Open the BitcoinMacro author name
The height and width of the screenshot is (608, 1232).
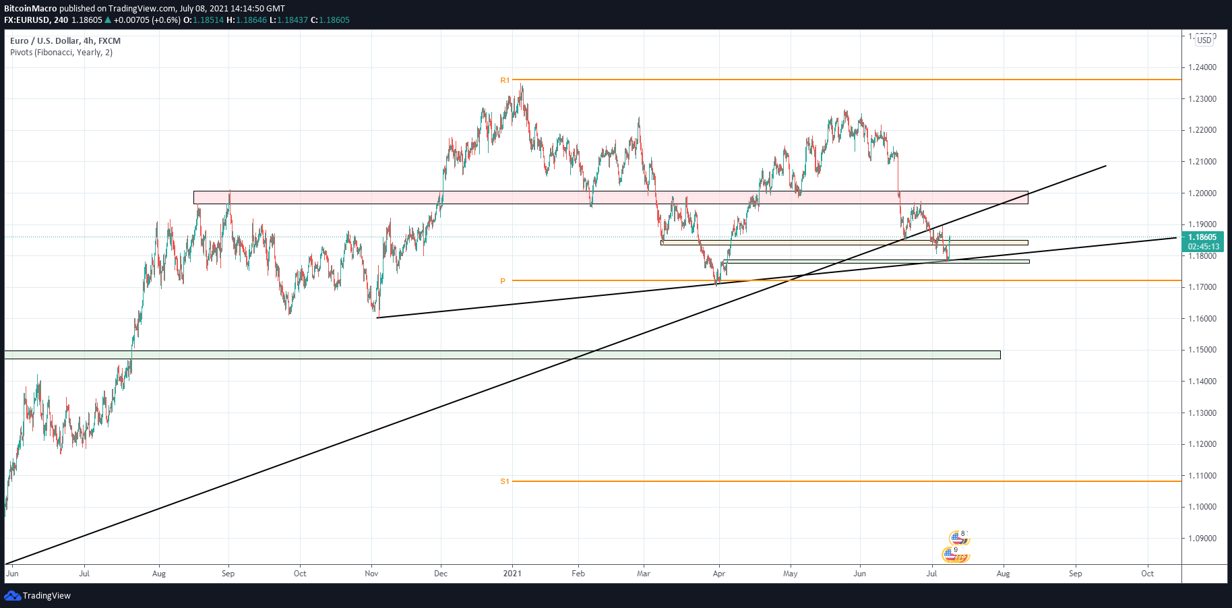[30, 9]
